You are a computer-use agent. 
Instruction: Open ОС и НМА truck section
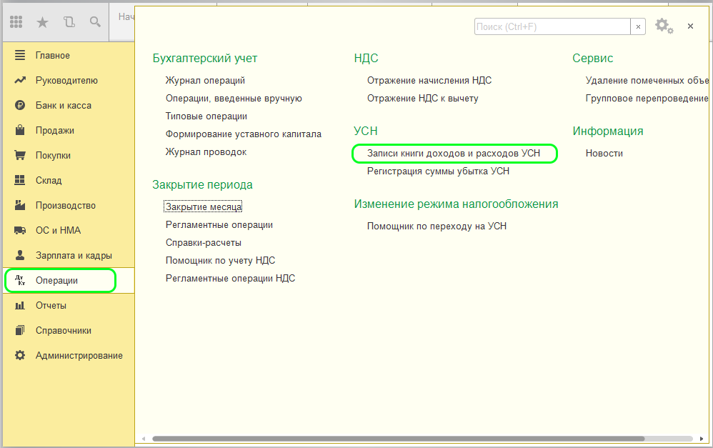tap(58, 231)
